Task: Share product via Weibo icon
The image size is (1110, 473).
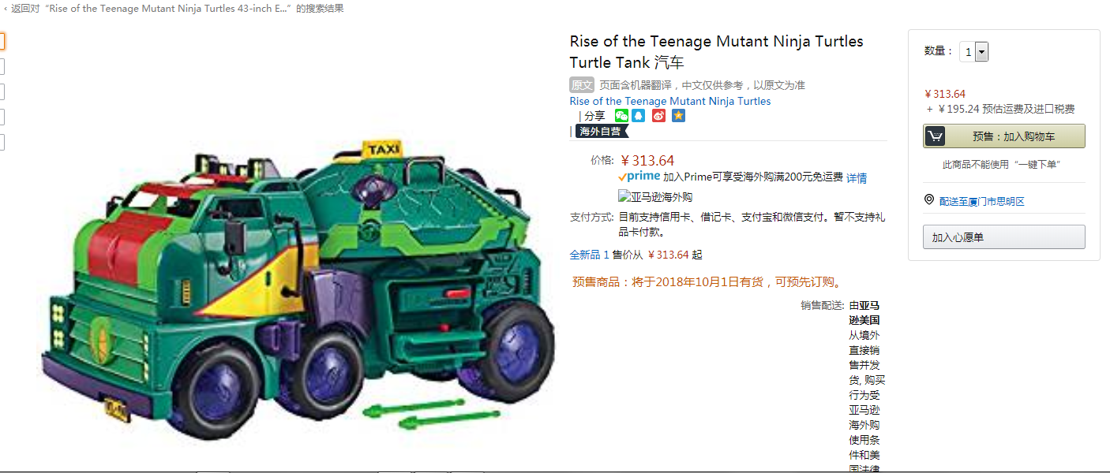Action: (x=659, y=116)
